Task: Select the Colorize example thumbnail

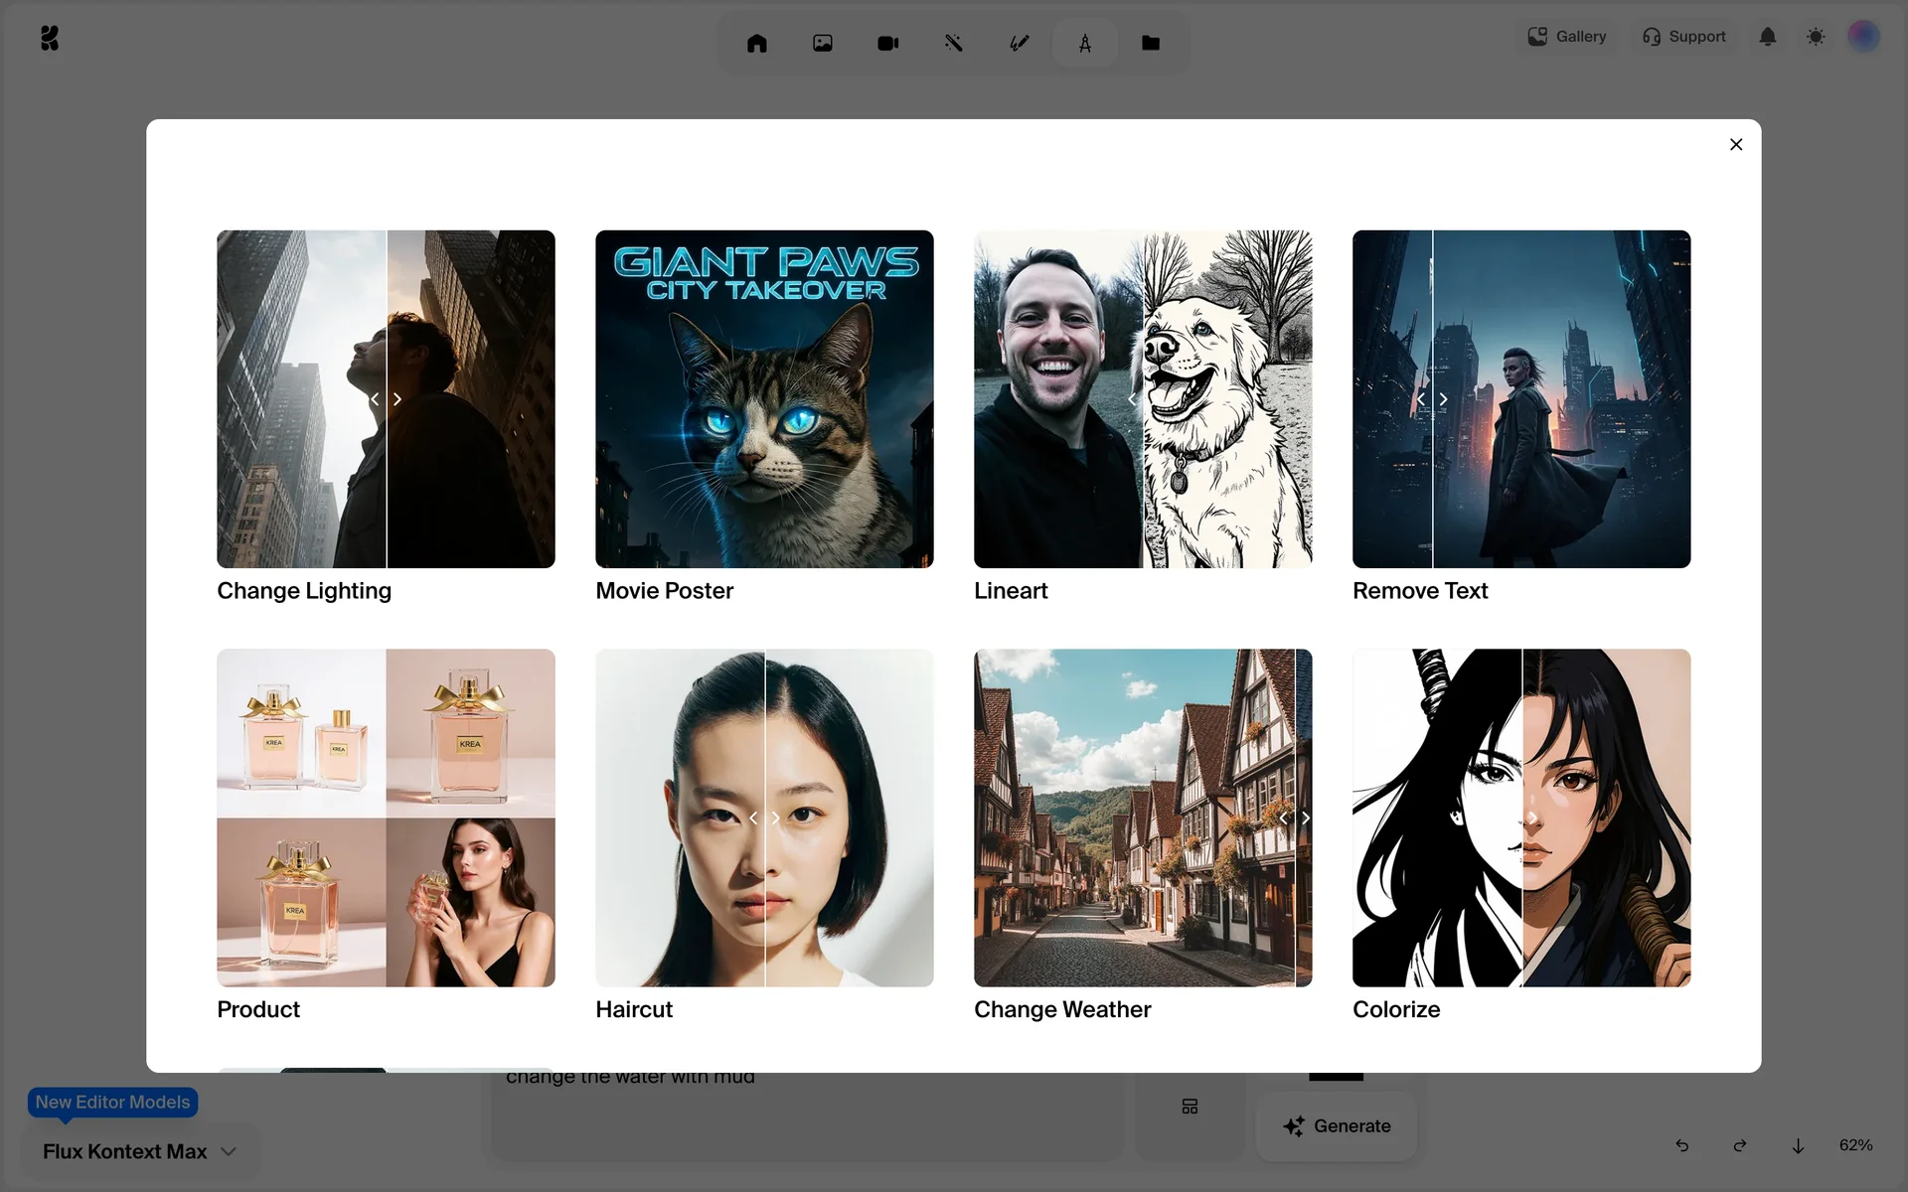Action: 1520,818
